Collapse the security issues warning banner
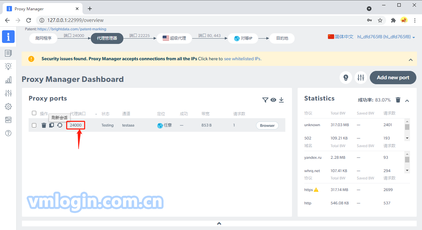Image resolution: width=422 pixels, height=230 pixels. [x=410, y=60]
